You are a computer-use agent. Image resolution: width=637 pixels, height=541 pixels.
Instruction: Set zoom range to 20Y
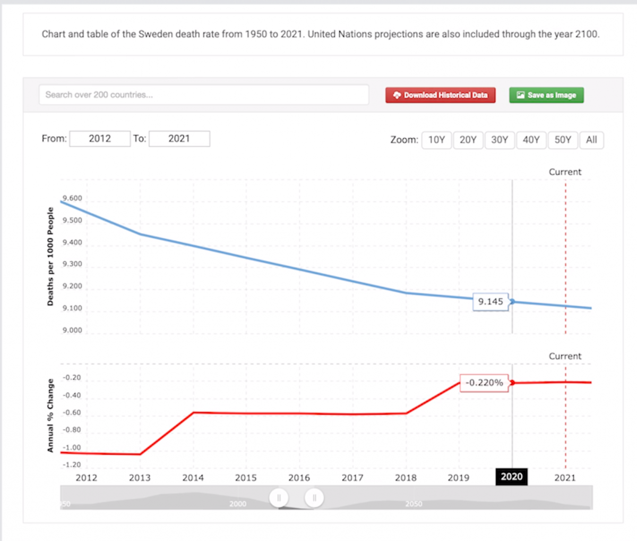468,140
